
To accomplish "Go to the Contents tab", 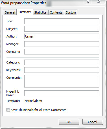I will 56,12.
